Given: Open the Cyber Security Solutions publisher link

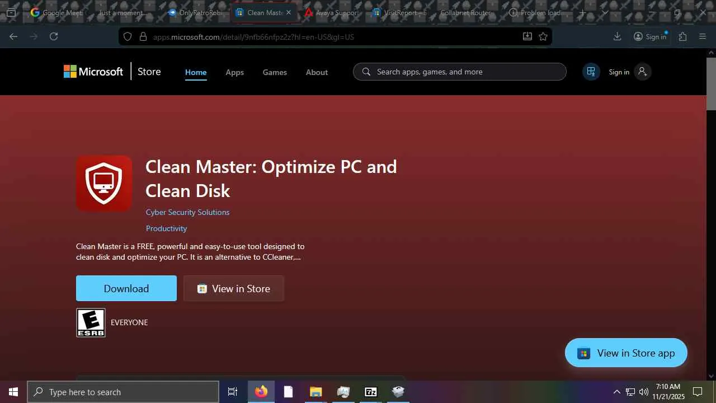Looking at the screenshot, I should (187, 212).
